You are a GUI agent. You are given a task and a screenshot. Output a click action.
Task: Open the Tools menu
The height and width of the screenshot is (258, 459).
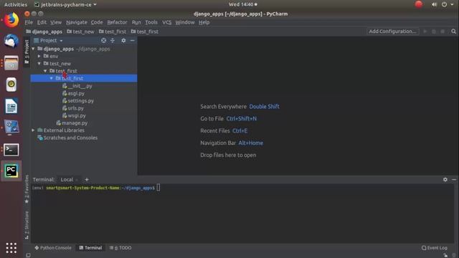151,22
